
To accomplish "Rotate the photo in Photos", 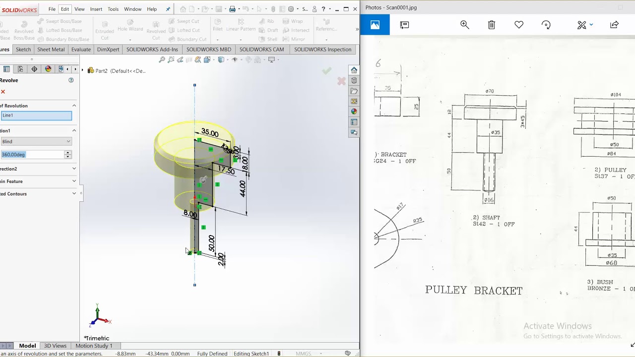I will pos(546,25).
